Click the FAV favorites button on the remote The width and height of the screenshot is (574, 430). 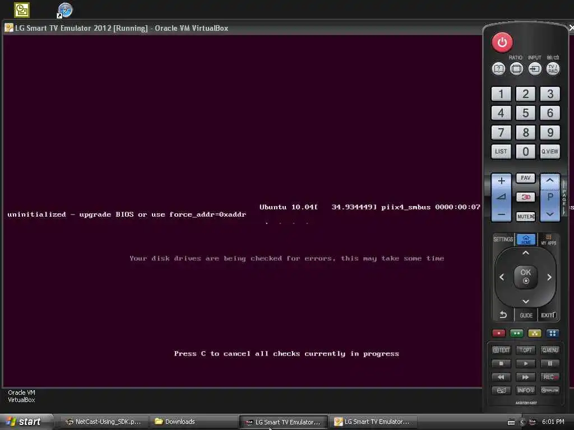pyautogui.click(x=525, y=178)
